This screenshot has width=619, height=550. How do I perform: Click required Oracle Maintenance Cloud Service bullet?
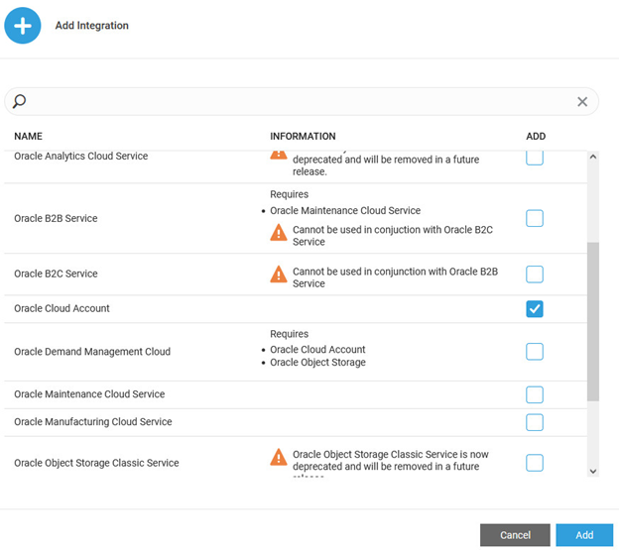pos(345,210)
